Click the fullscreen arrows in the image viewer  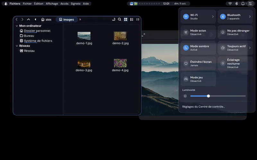click(143, 35)
